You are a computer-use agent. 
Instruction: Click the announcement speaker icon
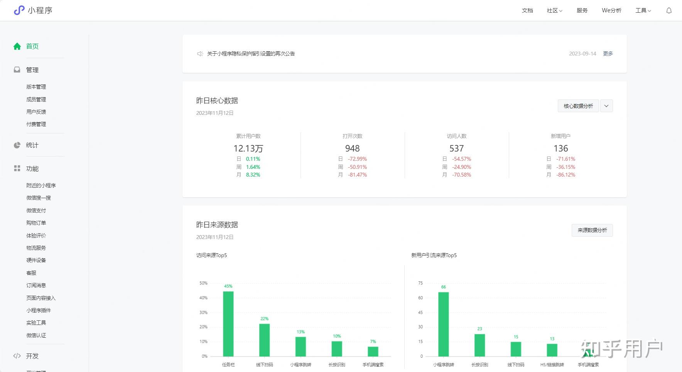pyautogui.click(x=200, y=54)
